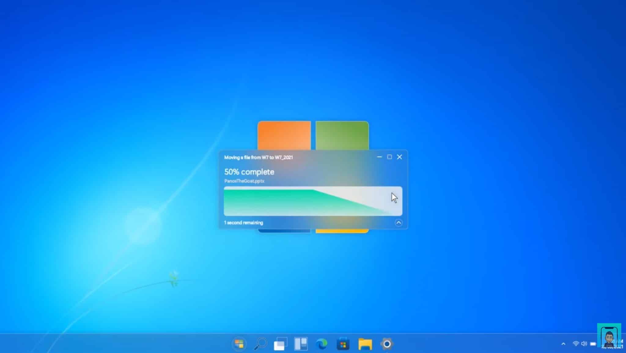Show hidden icons tray chevron

point(563,344)
